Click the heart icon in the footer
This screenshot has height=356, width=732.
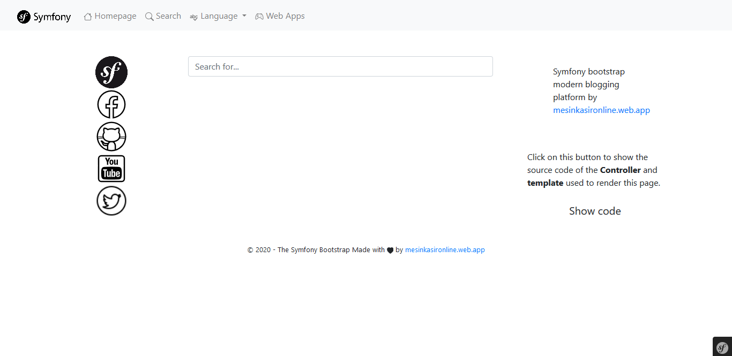(390, 250)
